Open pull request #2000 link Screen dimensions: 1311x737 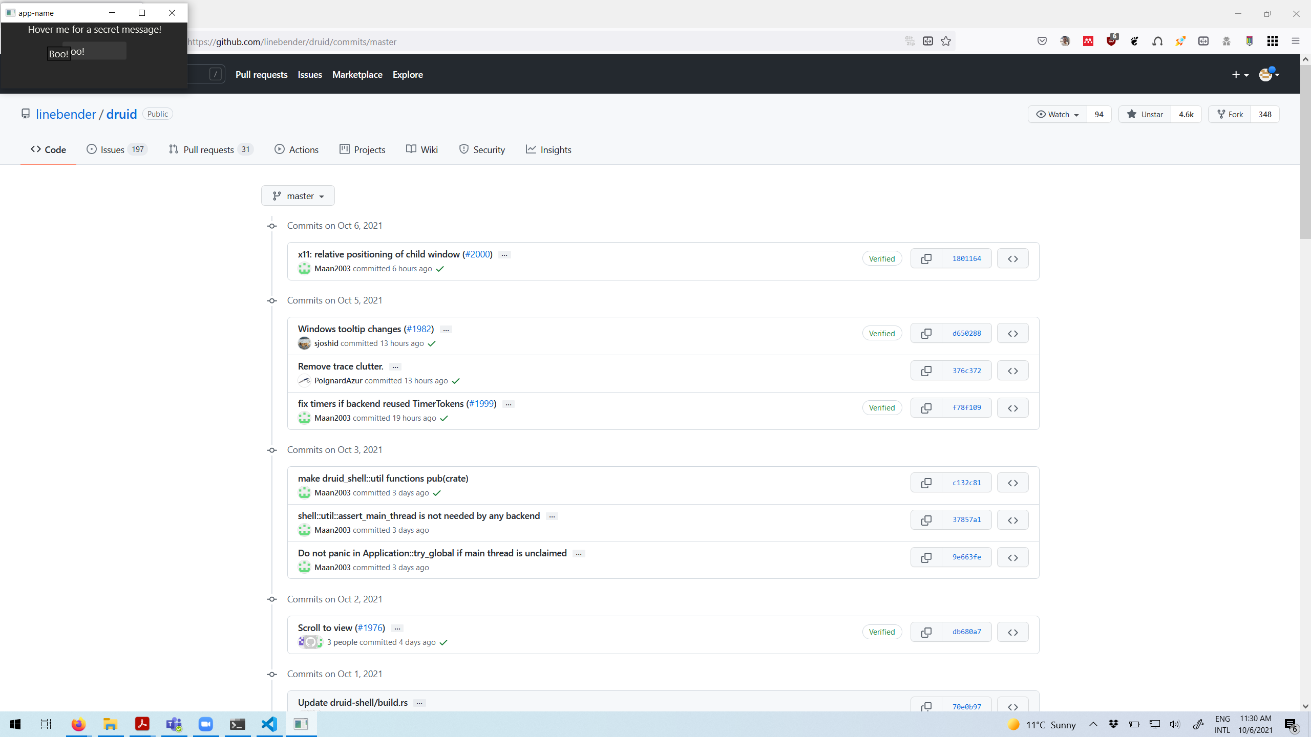(477, 254)
